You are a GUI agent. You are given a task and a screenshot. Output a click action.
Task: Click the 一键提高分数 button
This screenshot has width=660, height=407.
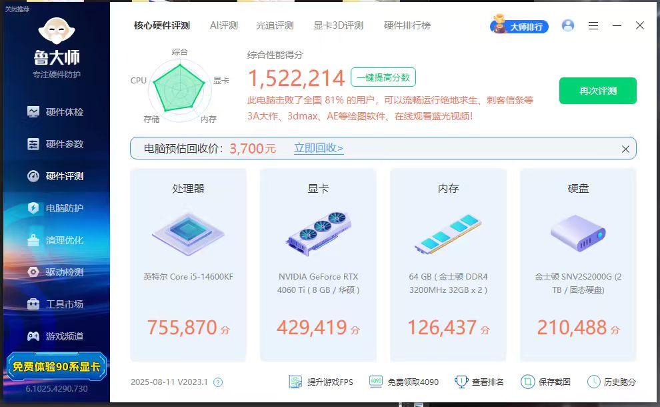click(383, 77)
